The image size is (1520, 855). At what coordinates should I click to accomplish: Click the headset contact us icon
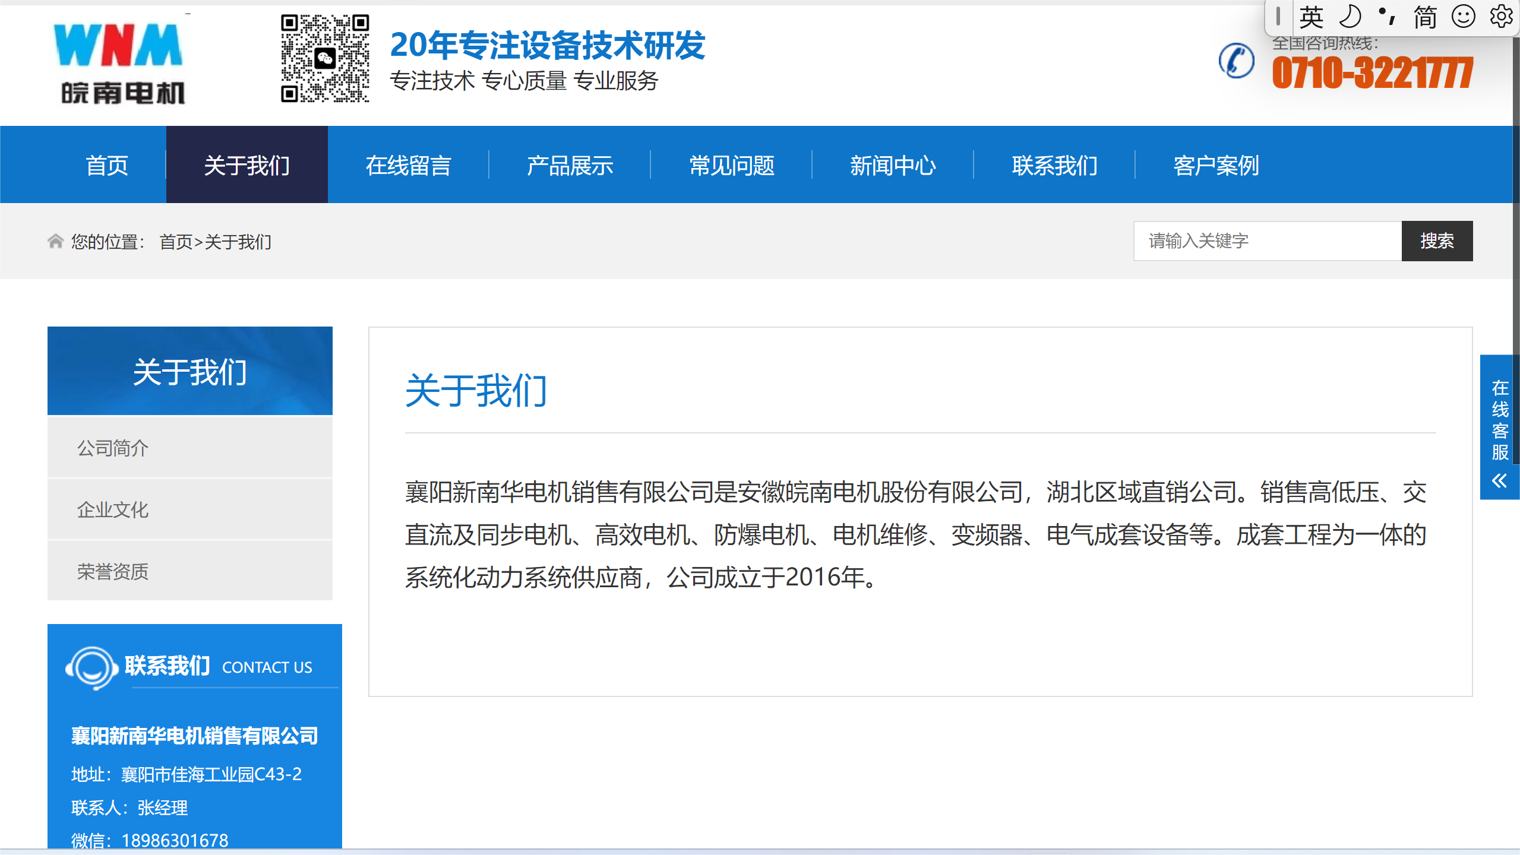(91, 667)
